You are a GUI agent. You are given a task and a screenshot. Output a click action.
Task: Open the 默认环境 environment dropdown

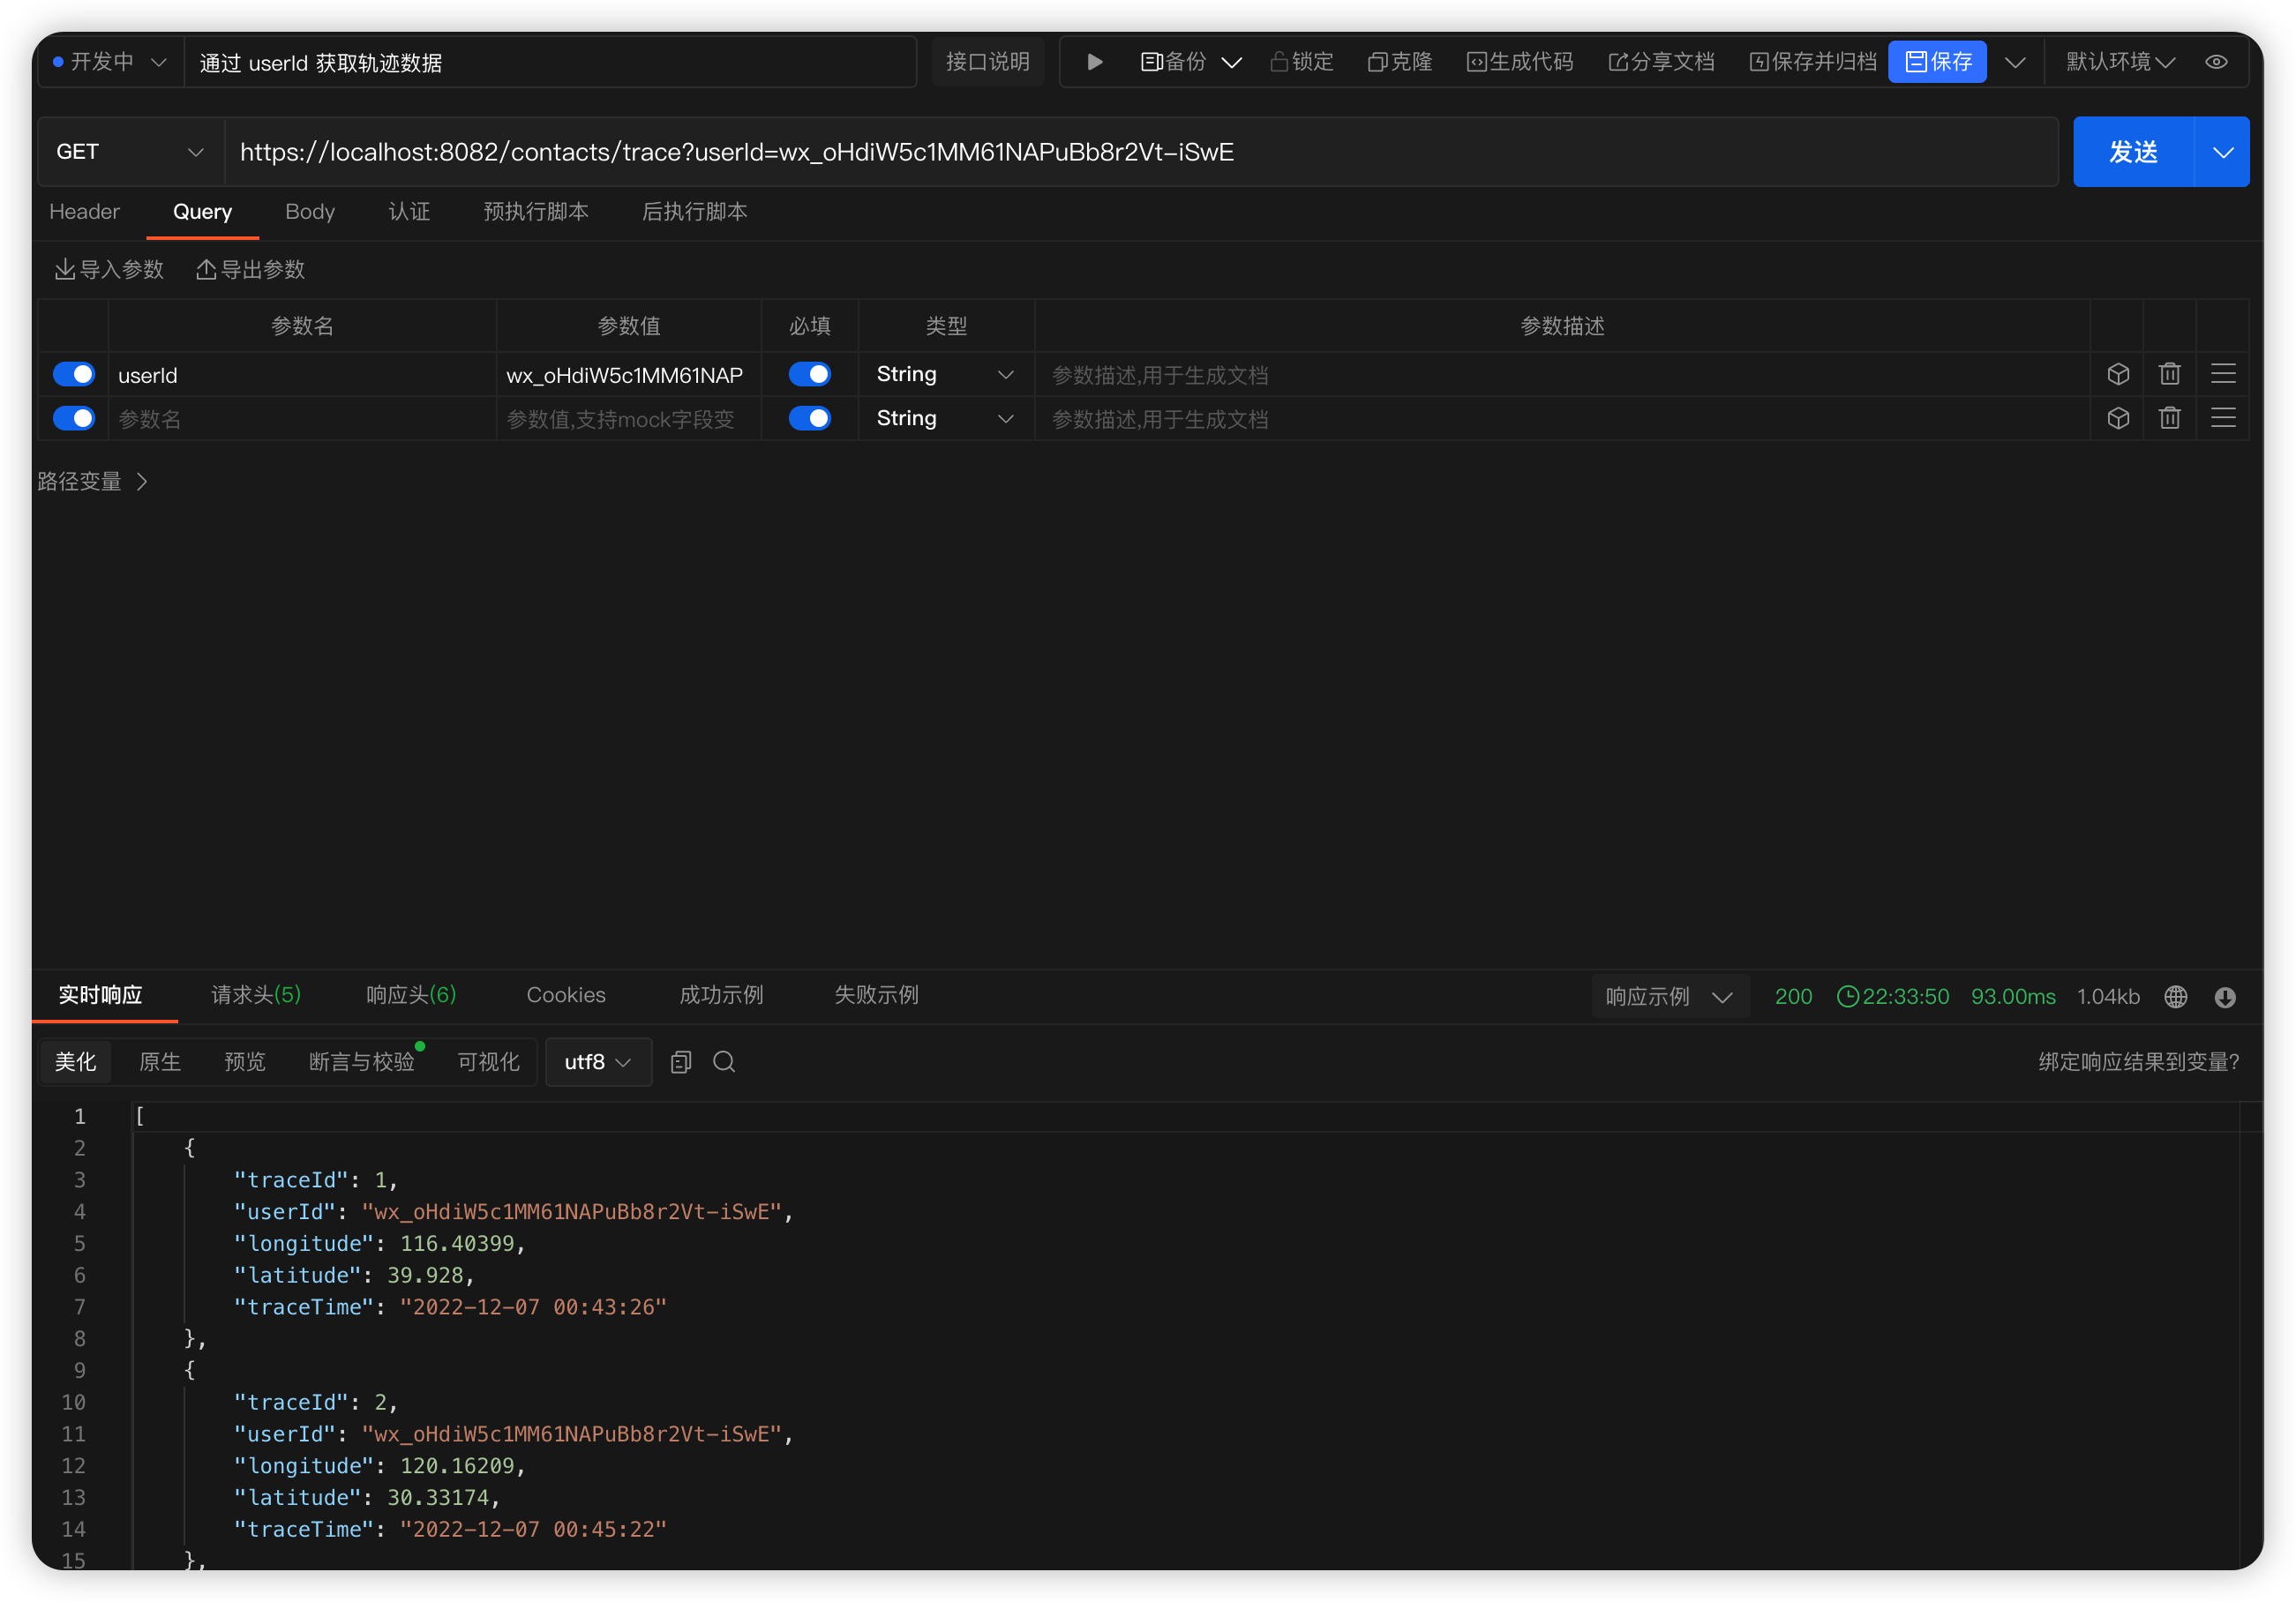click(2120, 62)
